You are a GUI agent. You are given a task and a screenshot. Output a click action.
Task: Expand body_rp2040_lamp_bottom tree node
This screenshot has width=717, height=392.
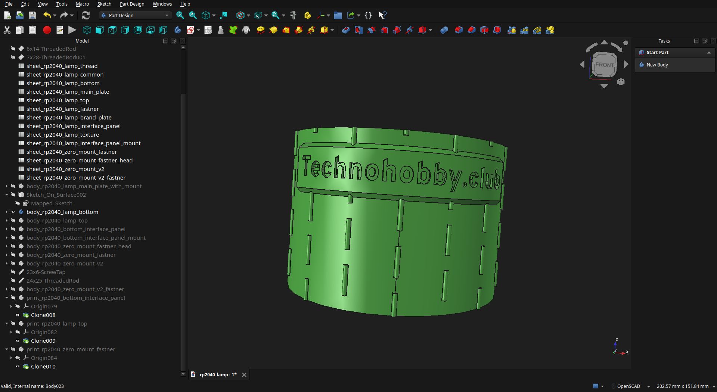click(x=6, y=212)
